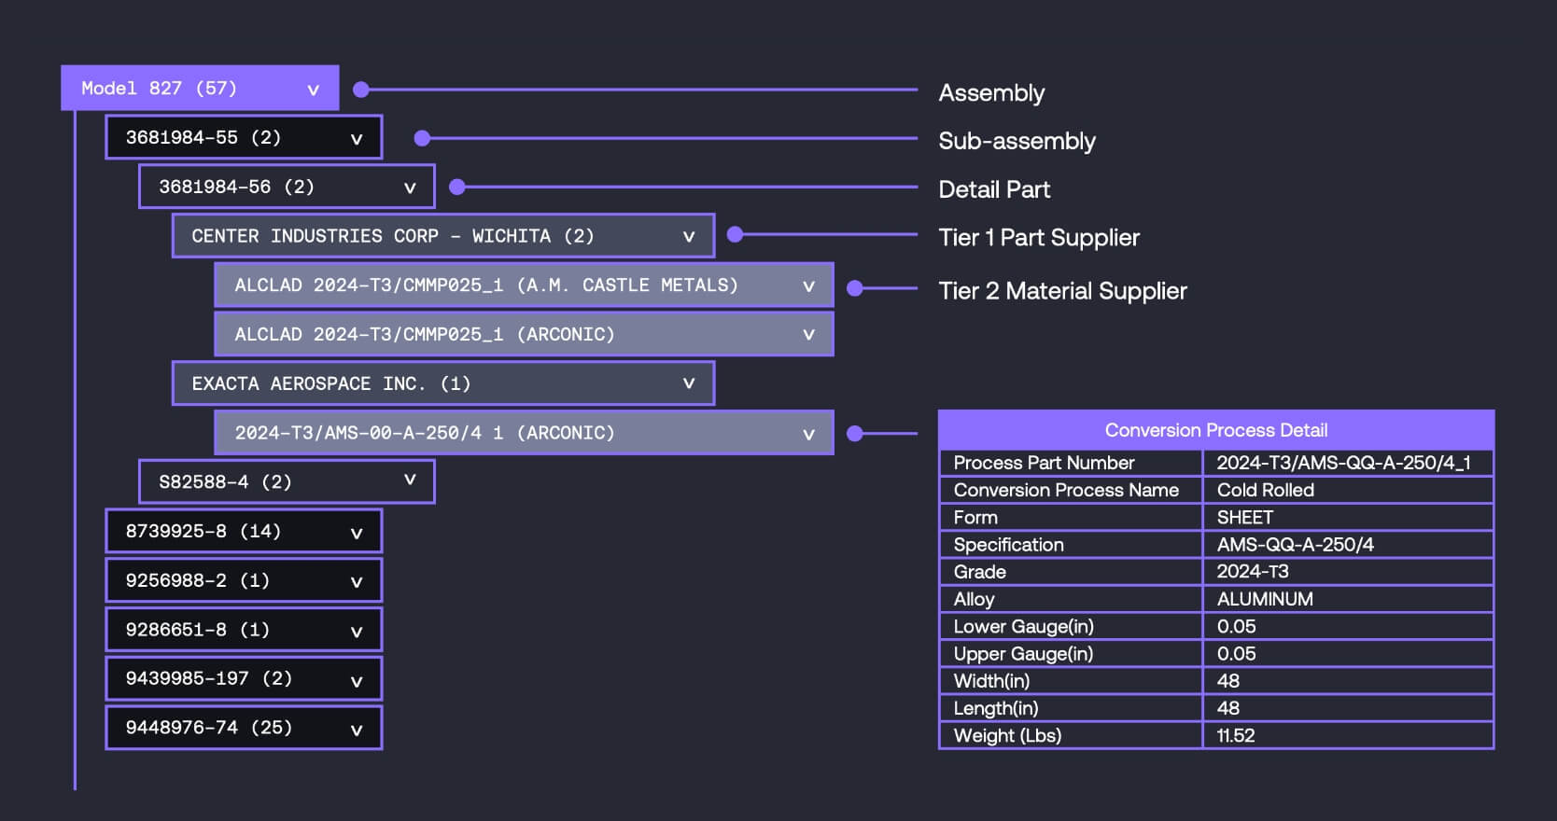1557x821 pixels.
Task: Select 9256988-2 (1) node
Action: click(244, 580)
